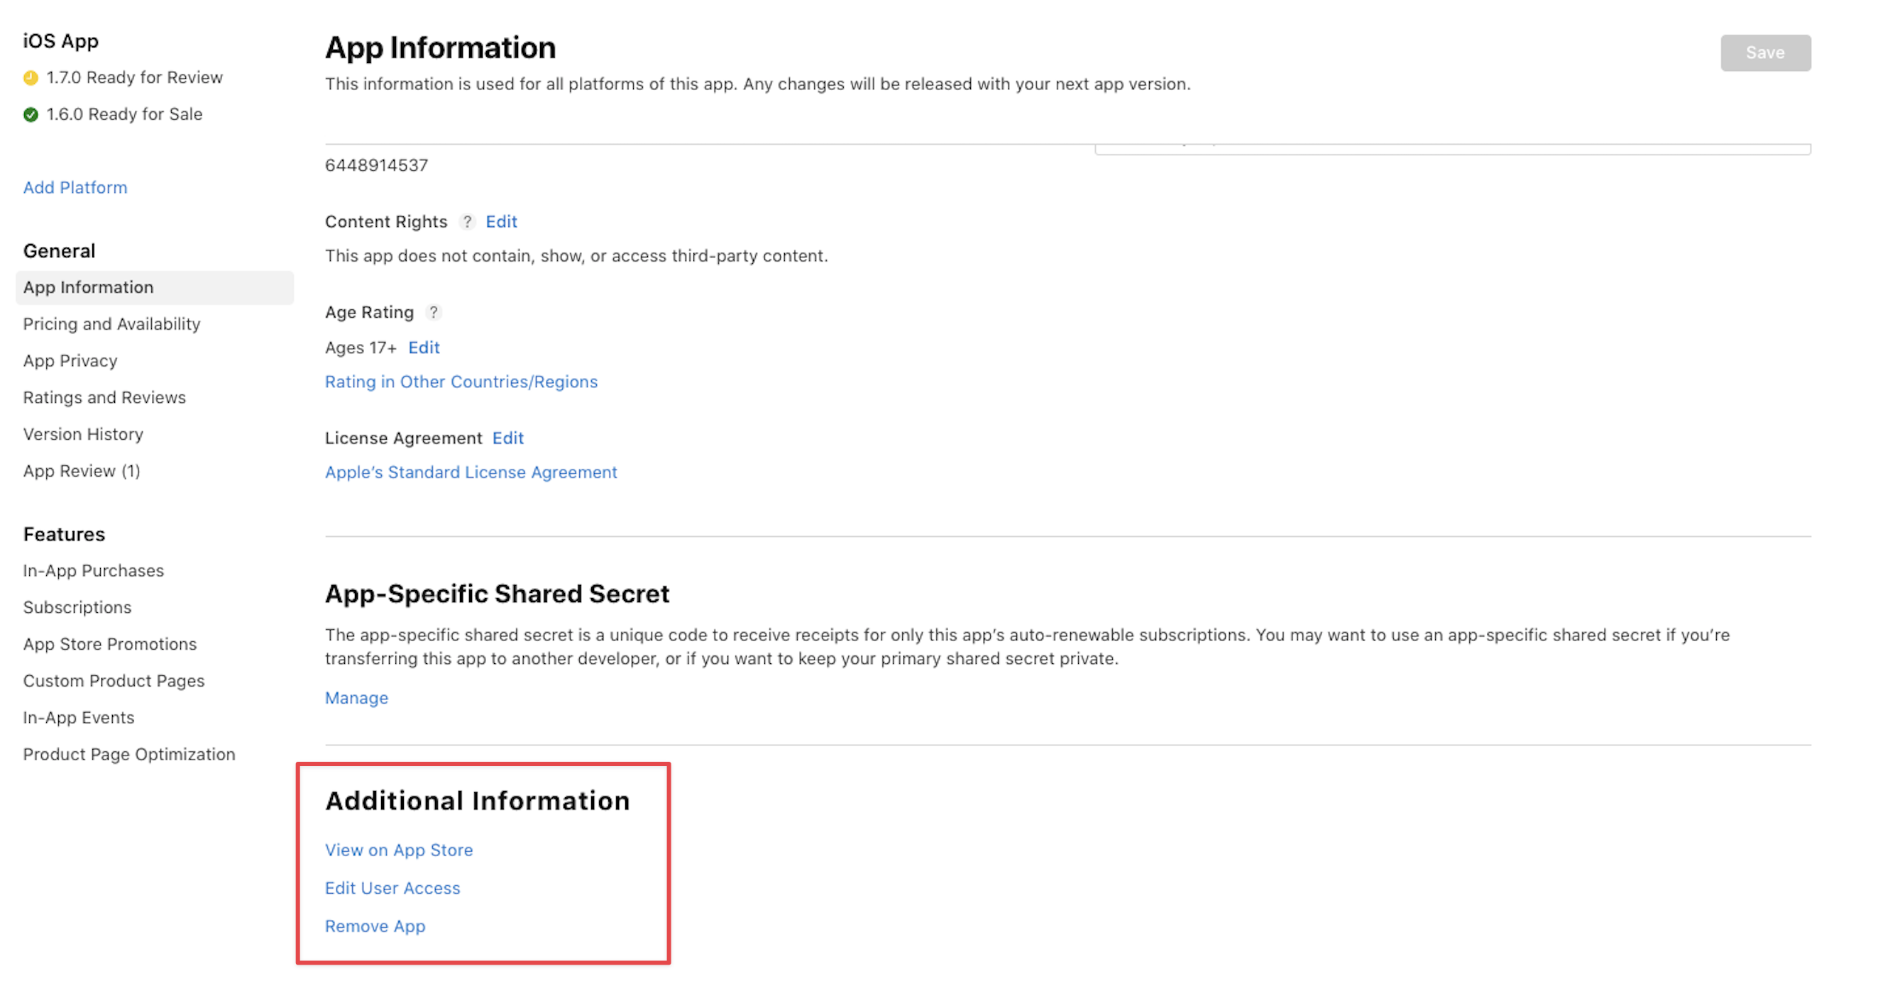Open Pricing and Availability in sidebar

click(x=111, y=324)
